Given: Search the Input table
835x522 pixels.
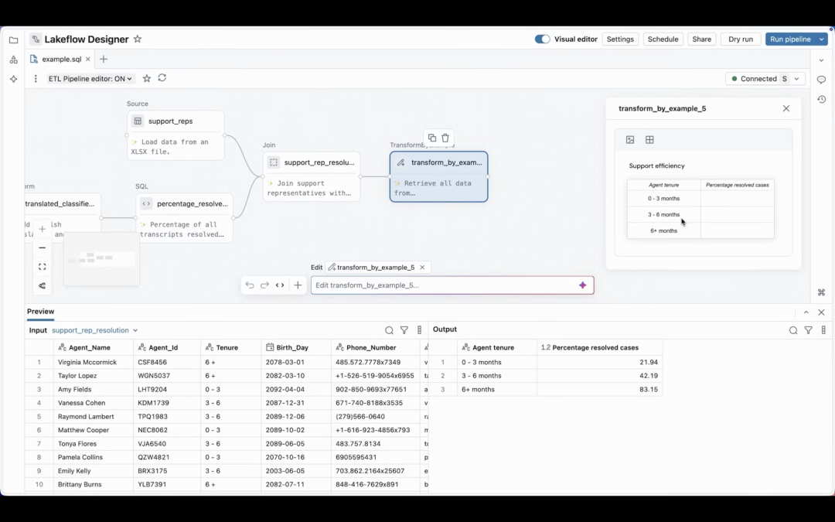Looking at the screenshot, I should [x=389, y=330].
